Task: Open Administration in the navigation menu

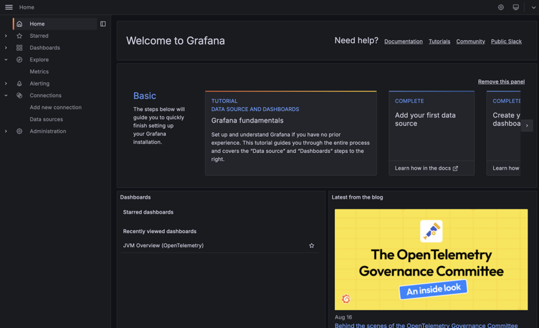Action: pos(48,131)
